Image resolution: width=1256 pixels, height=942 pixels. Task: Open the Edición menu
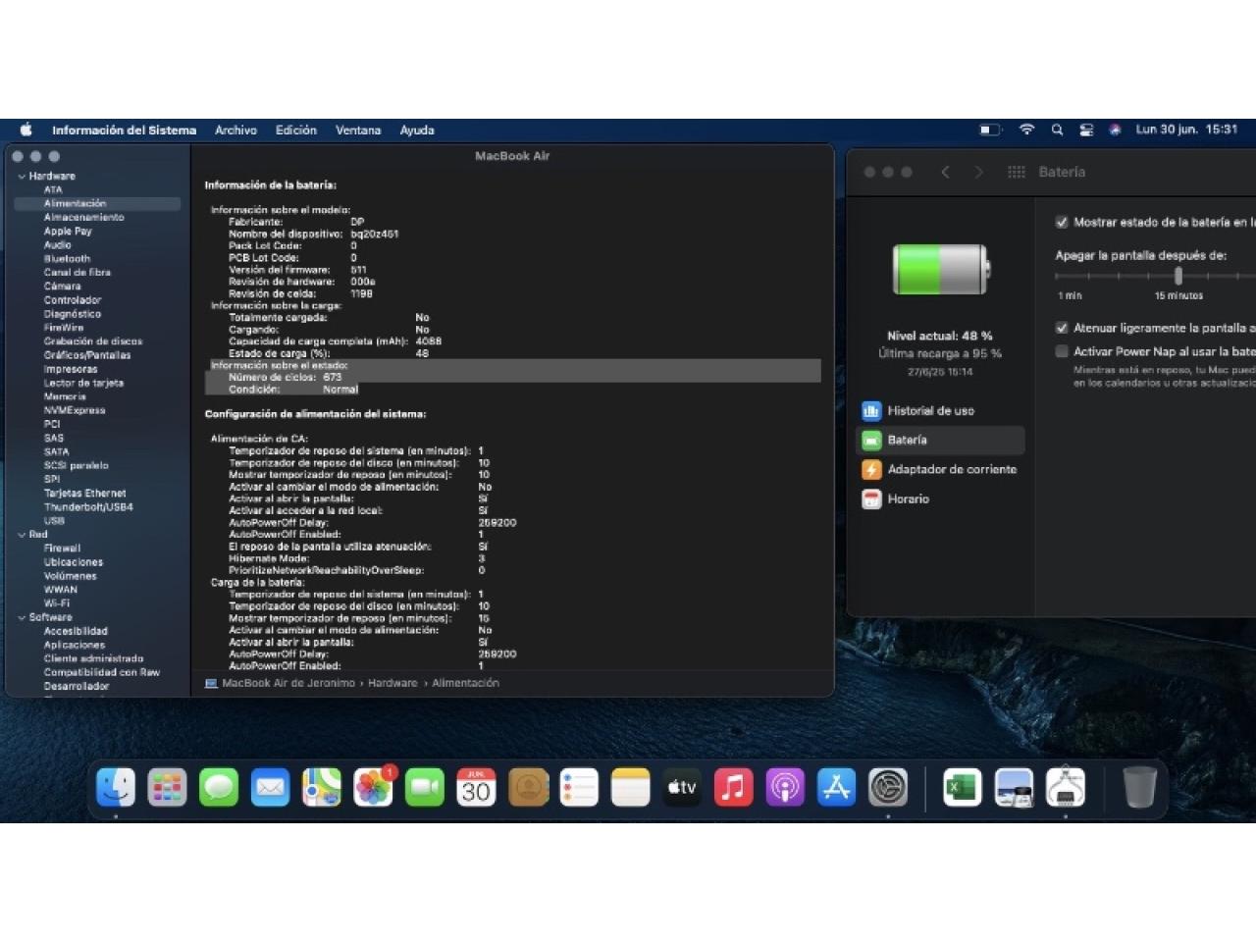click(x=296, y=130)
